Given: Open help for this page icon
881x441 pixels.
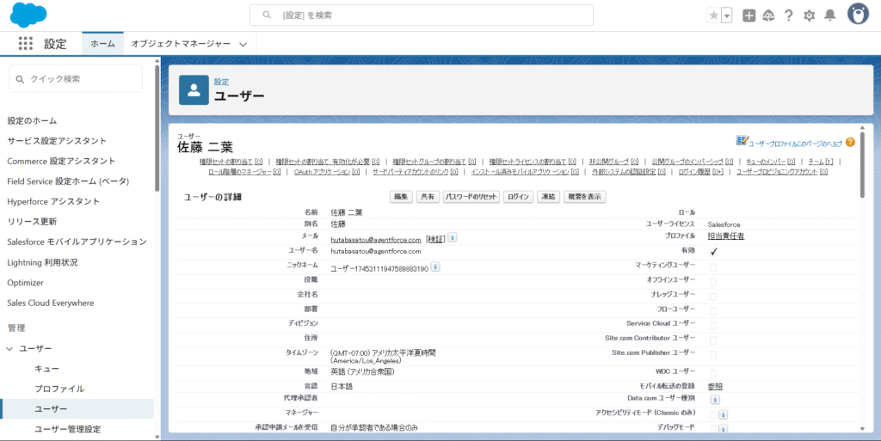Looking at the screenshot, I should point(850,143).
